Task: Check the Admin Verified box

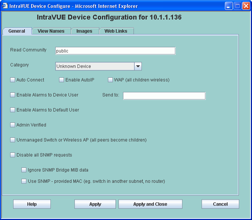Action: click(12, 125)
